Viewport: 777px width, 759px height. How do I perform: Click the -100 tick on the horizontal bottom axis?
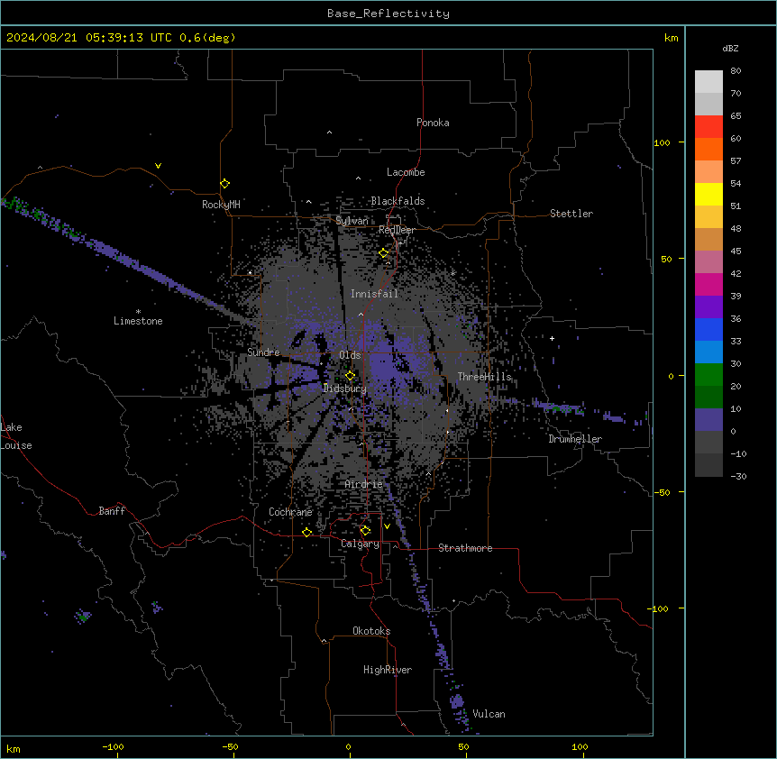point(113,746)
